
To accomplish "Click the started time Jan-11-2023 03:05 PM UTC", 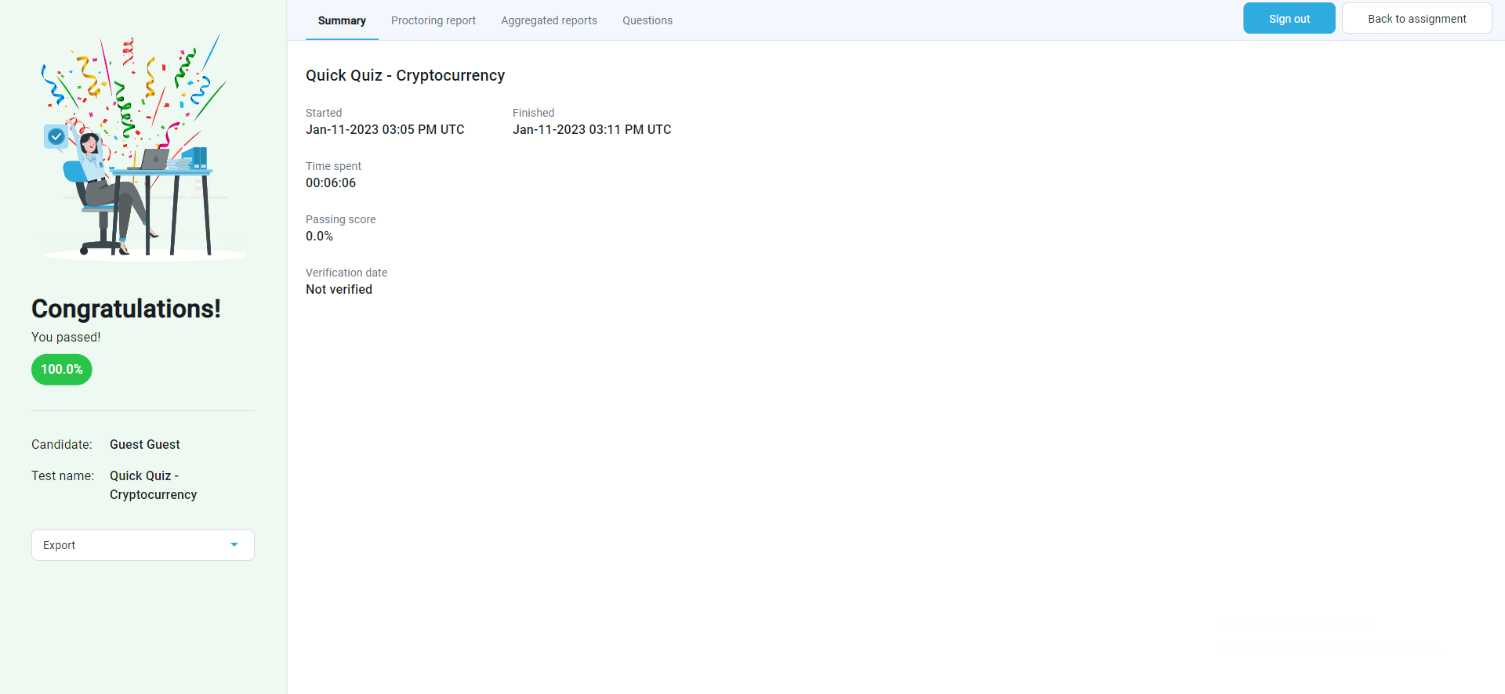I will (385, 130).
